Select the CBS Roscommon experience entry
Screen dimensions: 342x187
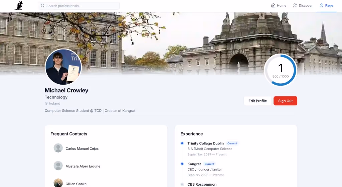(202, 184)
